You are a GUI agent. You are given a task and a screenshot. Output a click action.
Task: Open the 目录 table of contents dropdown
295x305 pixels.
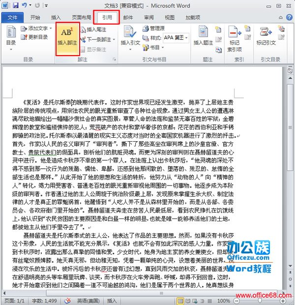[11, 38]
